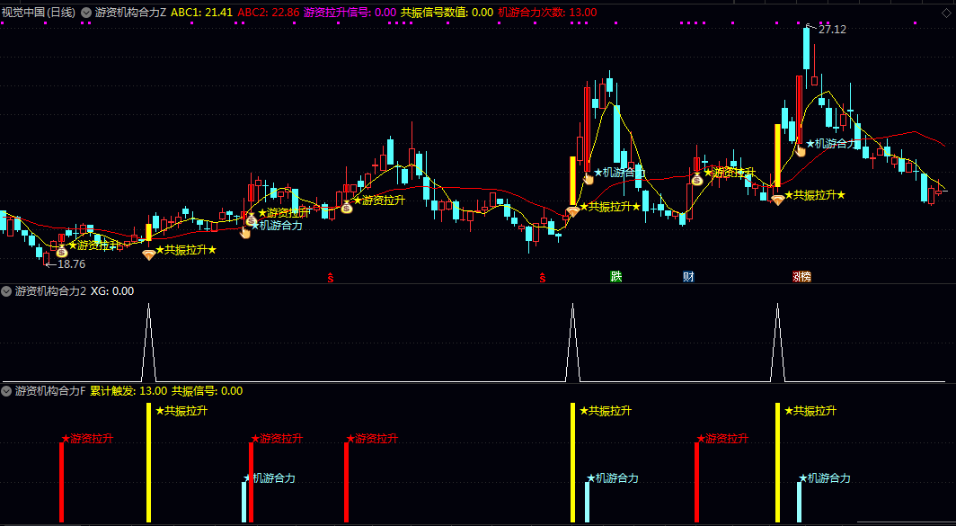Select the 机游合力次数: 13.00 readout
The image size is (956, 526).
(x=547, y=13)
